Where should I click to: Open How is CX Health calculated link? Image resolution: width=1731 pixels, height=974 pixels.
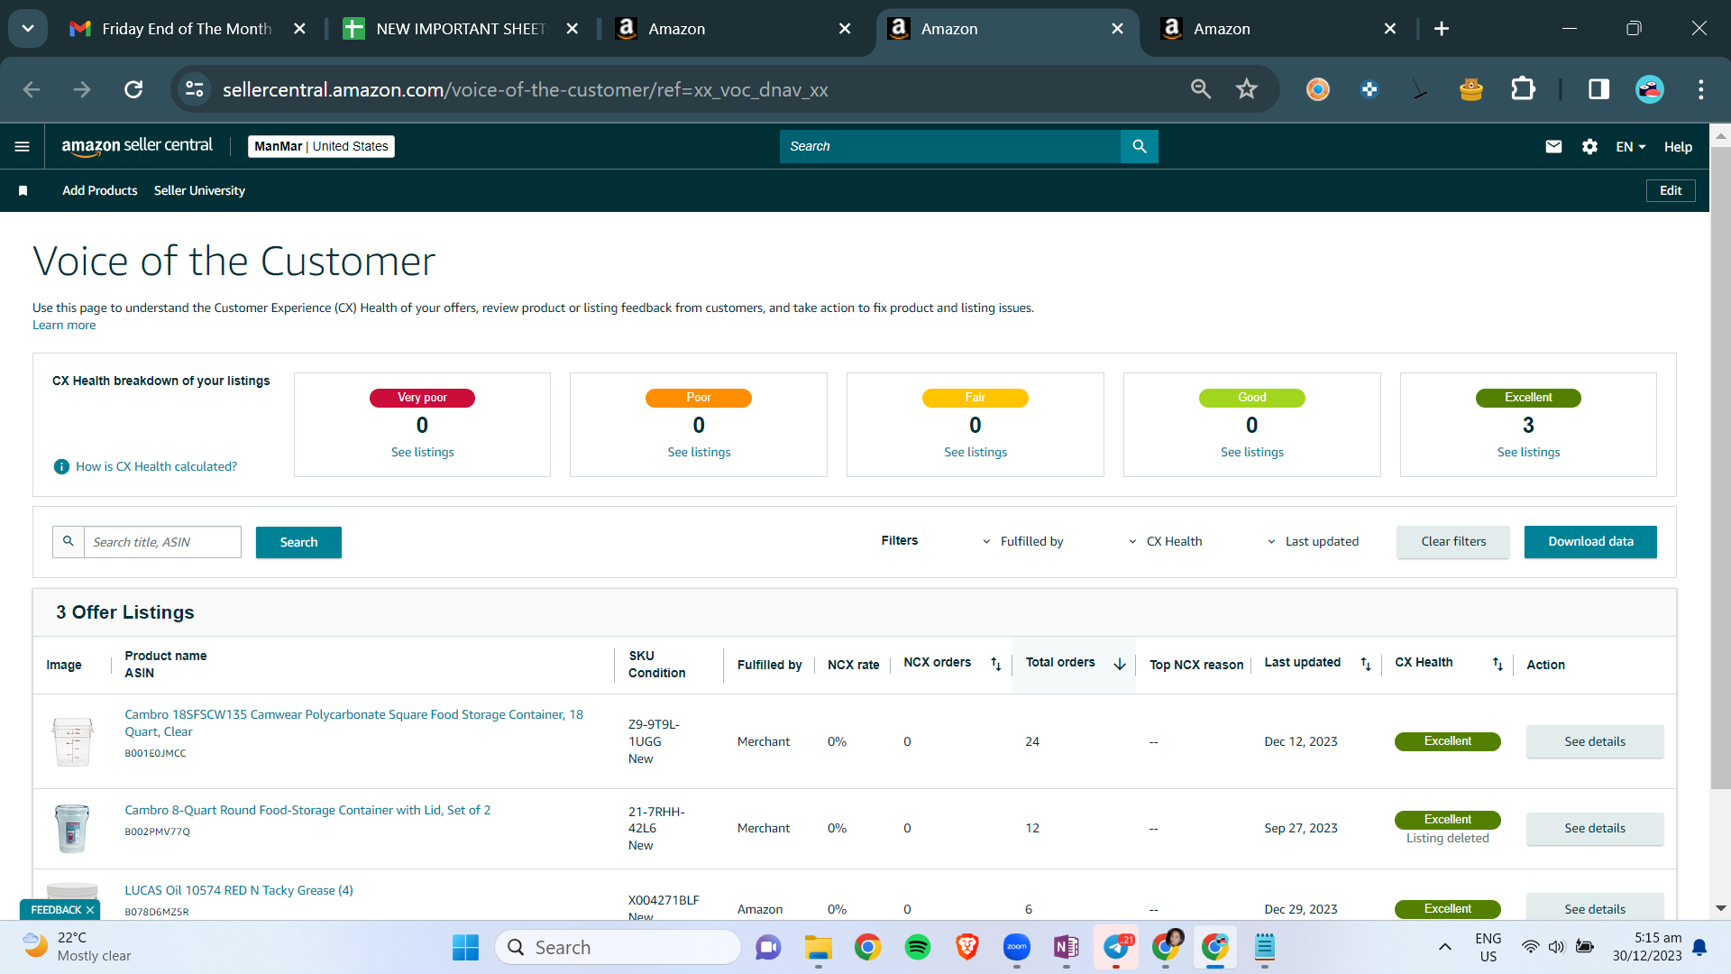(156, 466)
